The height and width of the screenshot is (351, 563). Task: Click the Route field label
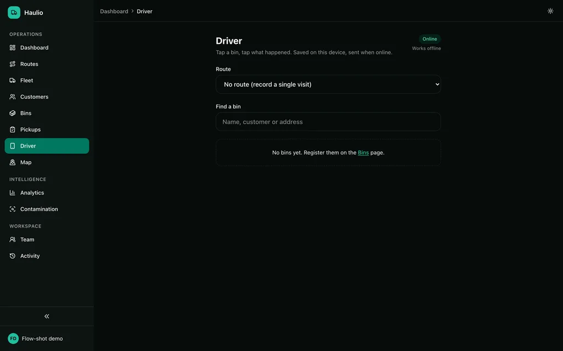[x=223, y=69]
